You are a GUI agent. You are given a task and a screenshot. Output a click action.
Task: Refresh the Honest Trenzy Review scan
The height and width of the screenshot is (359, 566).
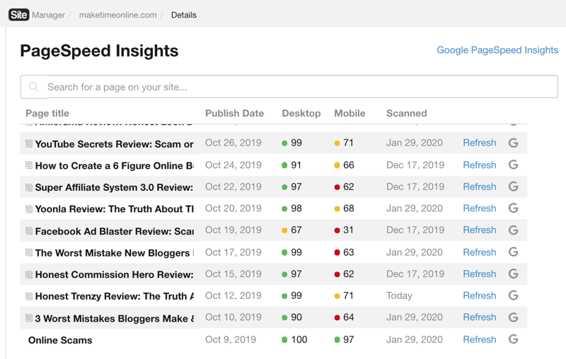coord(480,295)
